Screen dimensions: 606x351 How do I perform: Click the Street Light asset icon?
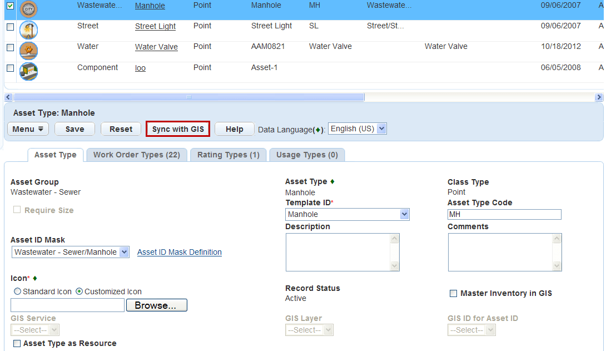click(28, 30)
